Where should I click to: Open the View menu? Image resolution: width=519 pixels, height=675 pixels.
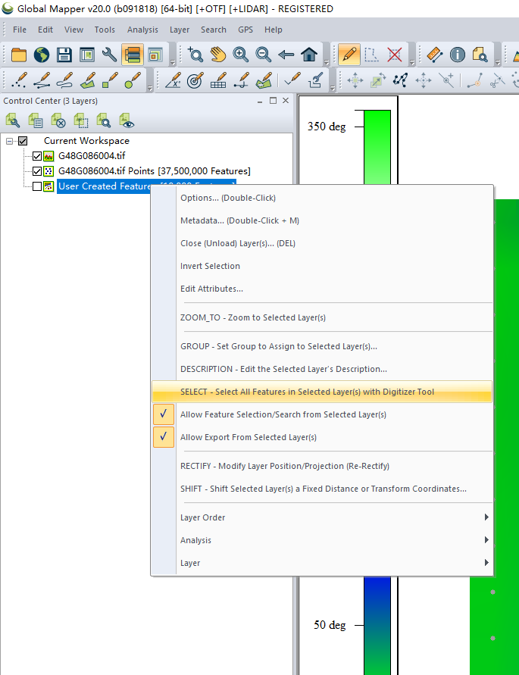pyautogui.click(x=73, y=30)
